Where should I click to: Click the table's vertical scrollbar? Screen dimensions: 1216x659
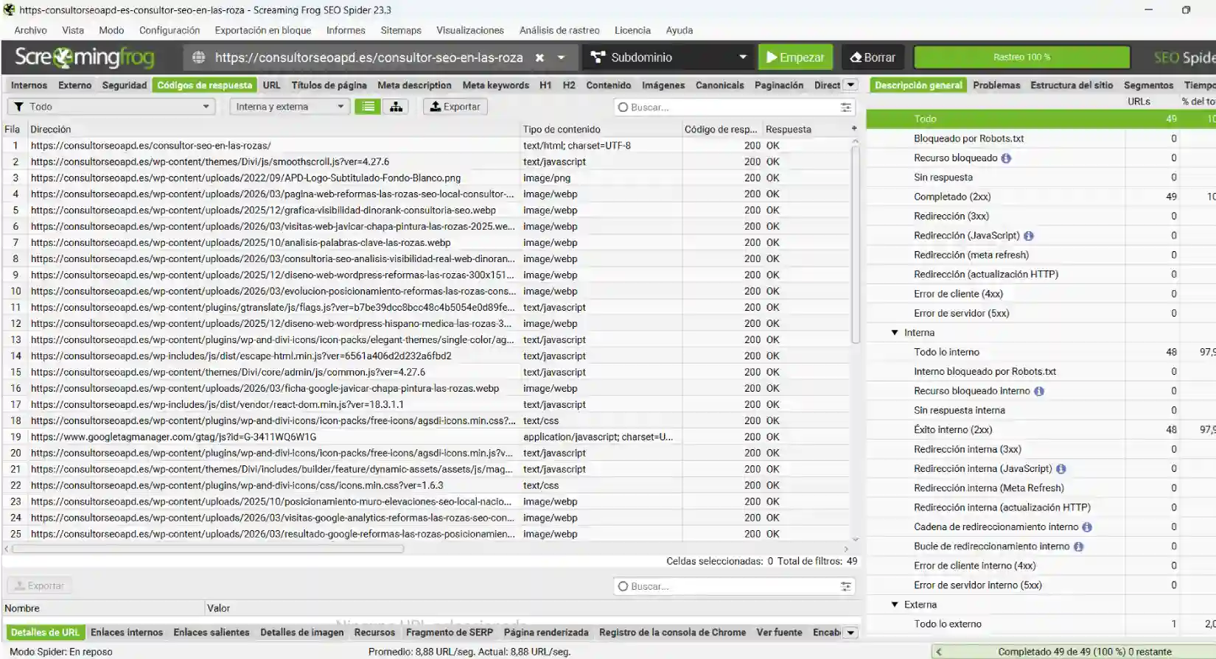point(855,245)
